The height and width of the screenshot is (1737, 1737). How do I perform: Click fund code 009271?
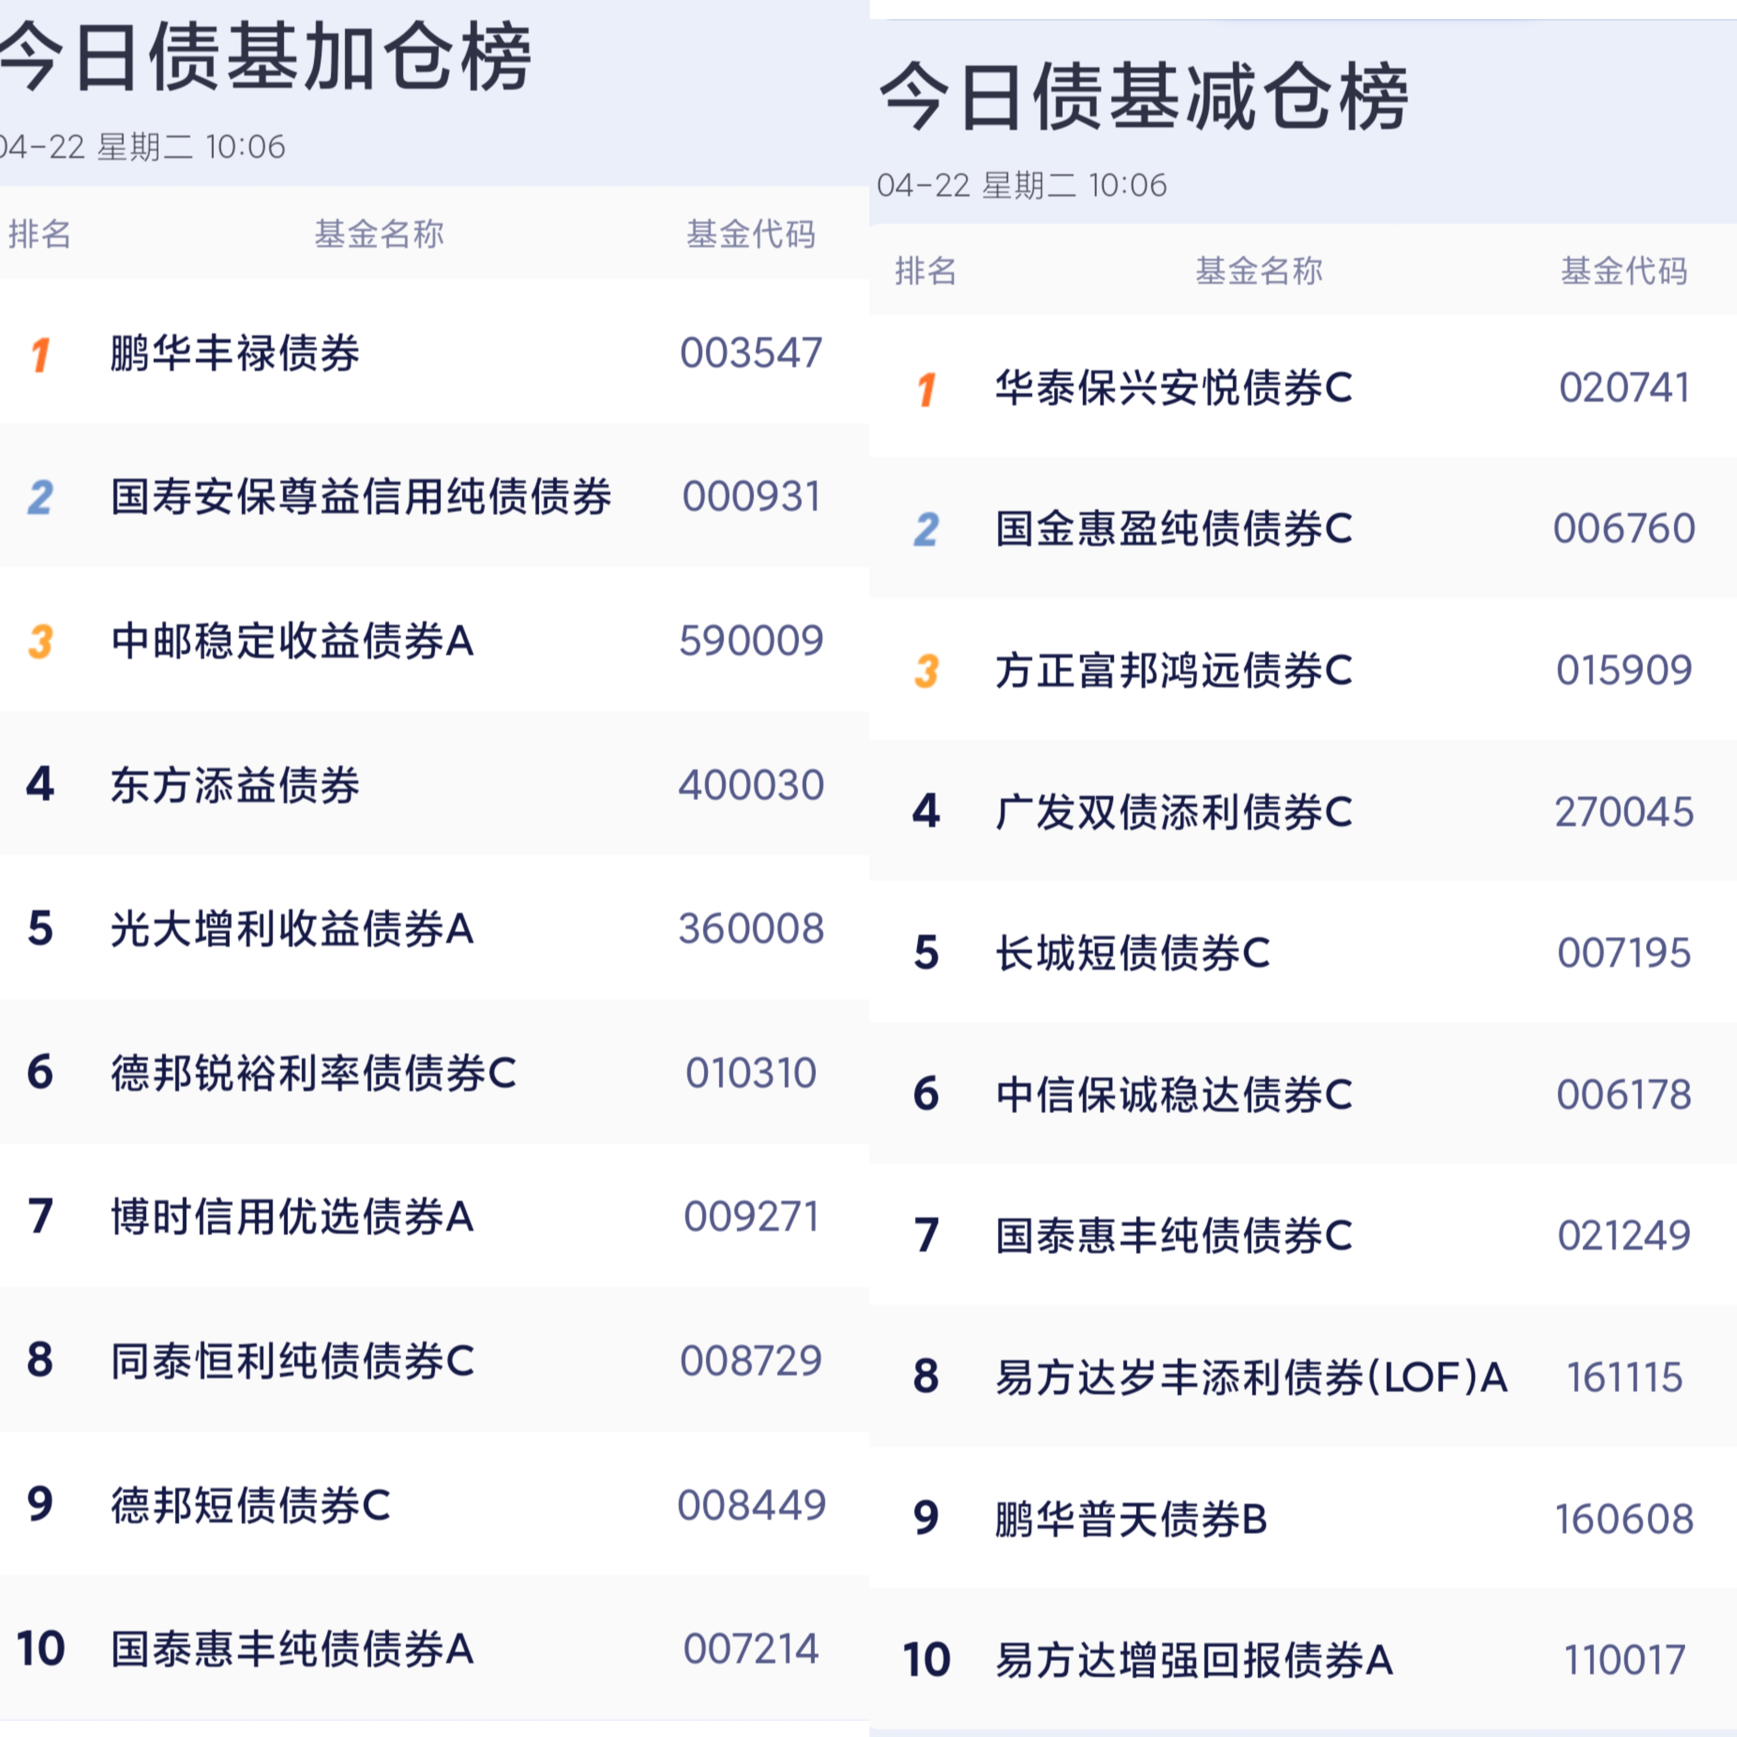tap(751, 1216)
